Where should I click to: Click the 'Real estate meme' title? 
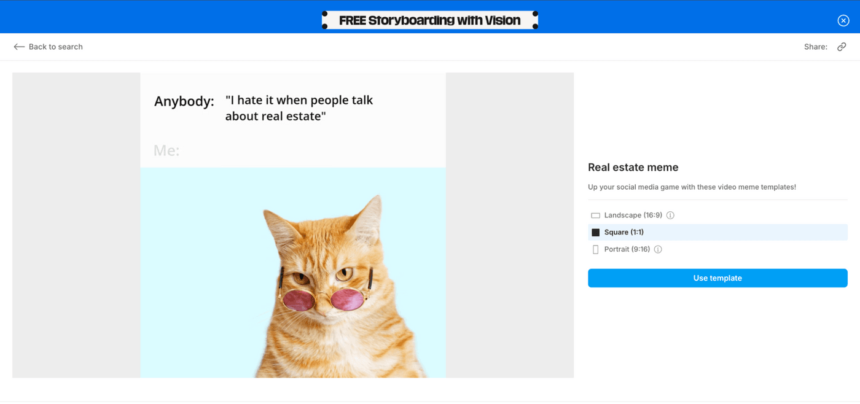[633, 168]
